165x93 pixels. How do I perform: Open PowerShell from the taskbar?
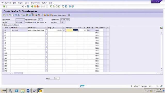click(x=16, y=91)
